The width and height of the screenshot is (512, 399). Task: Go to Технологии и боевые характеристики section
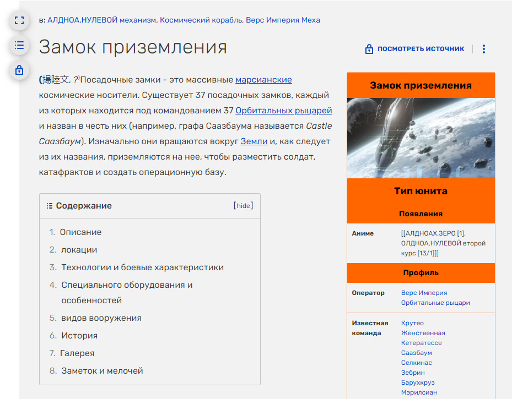click(142, 267)
